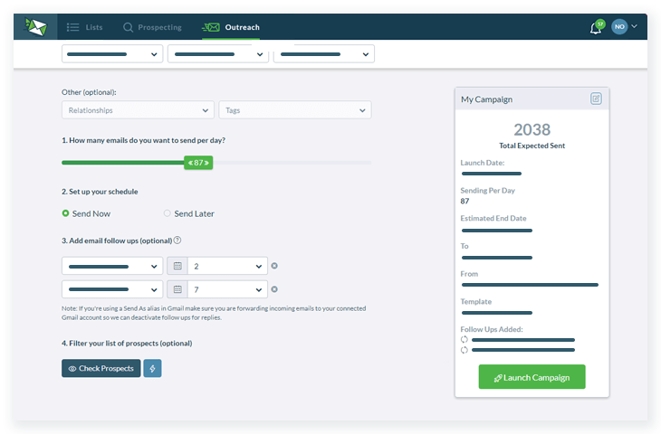The width and height of the screenshot is (661, 434).
Task: Click the 2038 total expected sent number
Action: point(532,129)
